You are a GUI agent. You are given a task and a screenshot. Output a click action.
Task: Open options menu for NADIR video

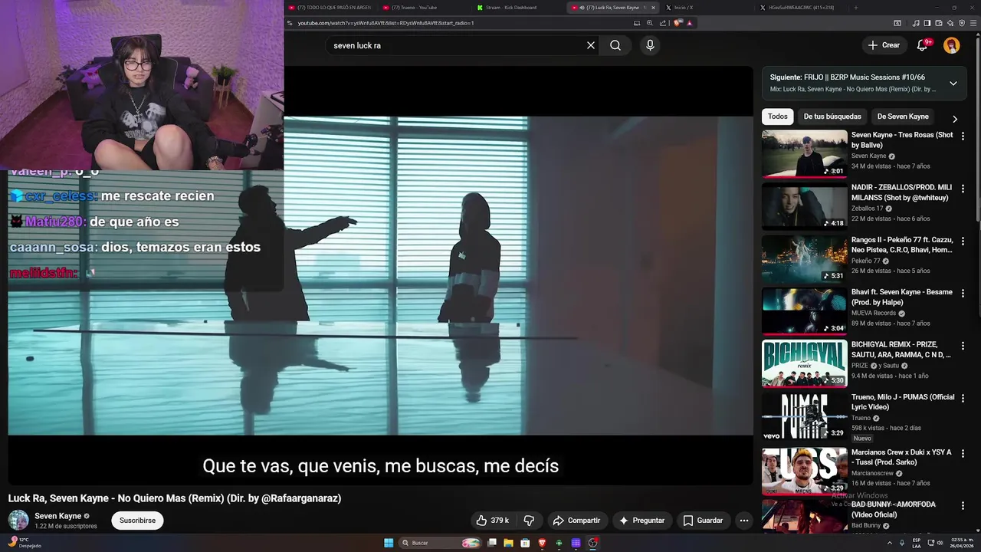[963, 189]
